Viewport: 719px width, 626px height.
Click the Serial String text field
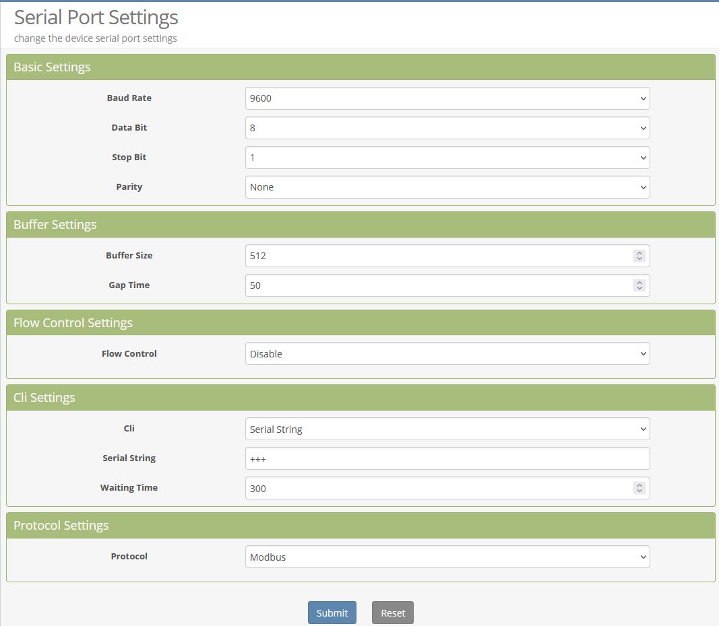pyautogui.click(x=447, y=458)
